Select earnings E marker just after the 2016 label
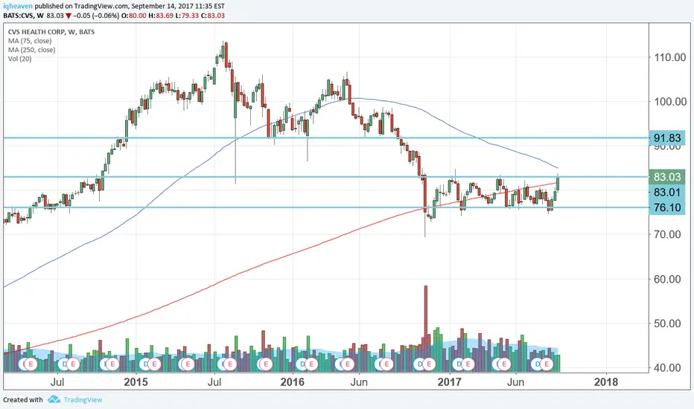 [311, 364]
